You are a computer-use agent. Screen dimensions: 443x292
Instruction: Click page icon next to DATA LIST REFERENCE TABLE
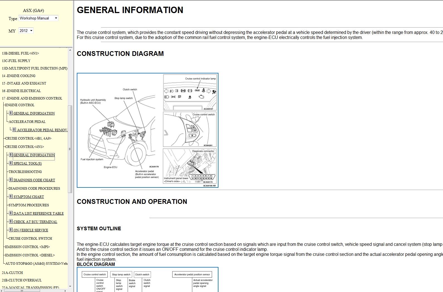[x=11, y=213]
